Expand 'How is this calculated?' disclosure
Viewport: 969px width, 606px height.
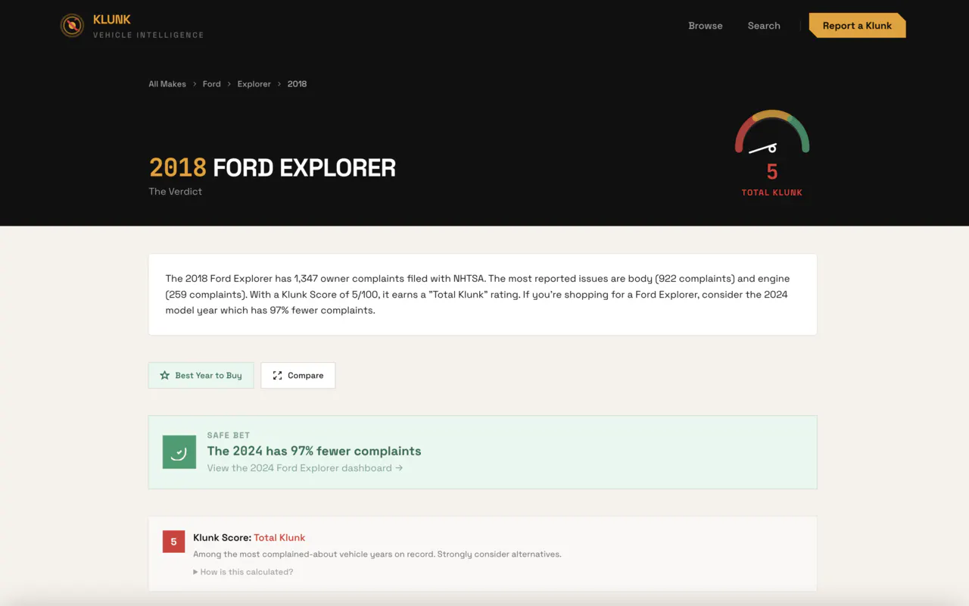pos(243,572)
